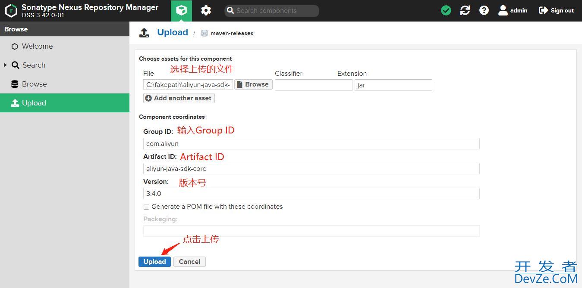
Task: Click the Upload breadcrumb title
Action: coord(173,32)
